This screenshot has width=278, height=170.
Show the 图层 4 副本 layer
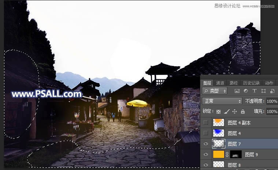tap(206, 122)
